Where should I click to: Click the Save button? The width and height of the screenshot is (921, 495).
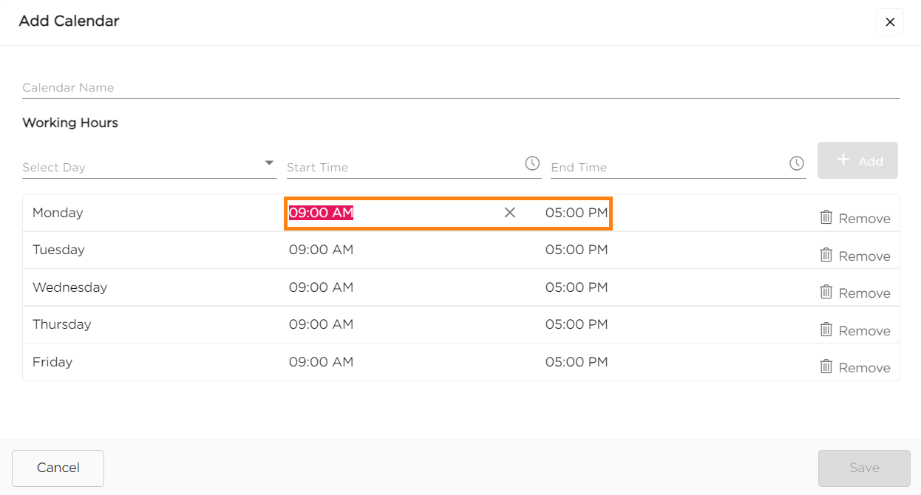pyautogui.click(x=863, y=468)
